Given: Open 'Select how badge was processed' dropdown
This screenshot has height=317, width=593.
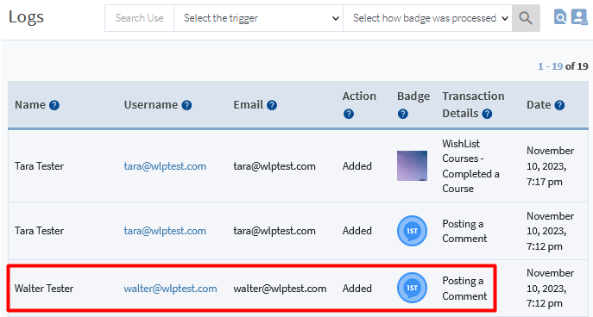Looking at the screenshot, I should (427, 18).
